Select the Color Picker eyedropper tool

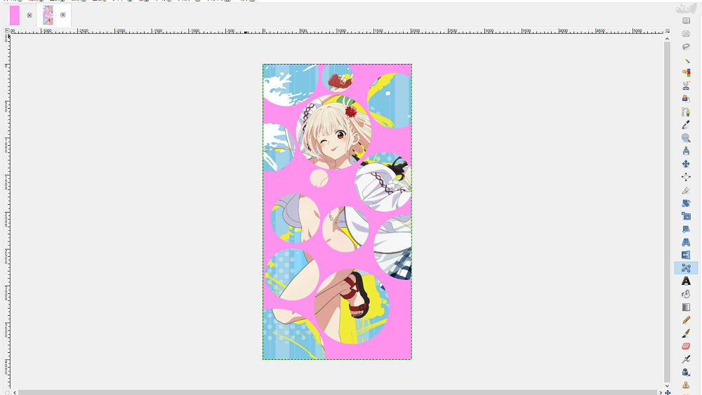686,125
